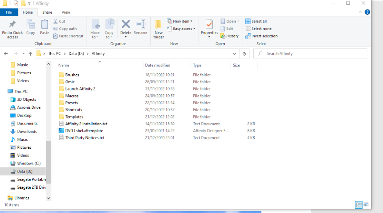Select the Gmic folder
The height and width of the screenshot is (213, 383).
pos(70,82)
